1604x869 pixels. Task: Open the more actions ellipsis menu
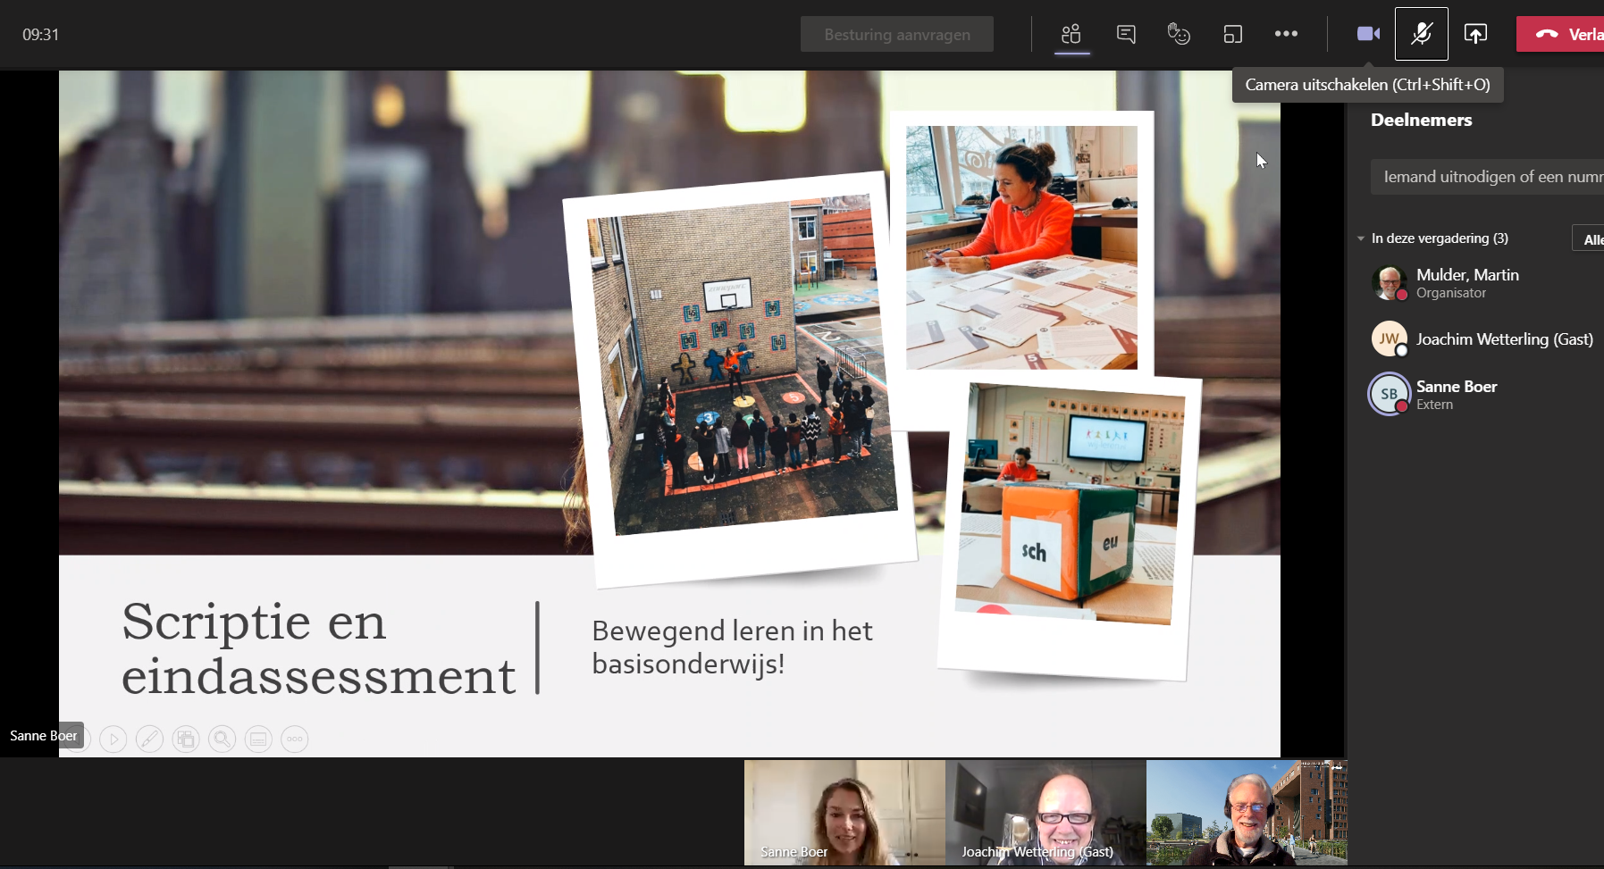(1286, 34)
